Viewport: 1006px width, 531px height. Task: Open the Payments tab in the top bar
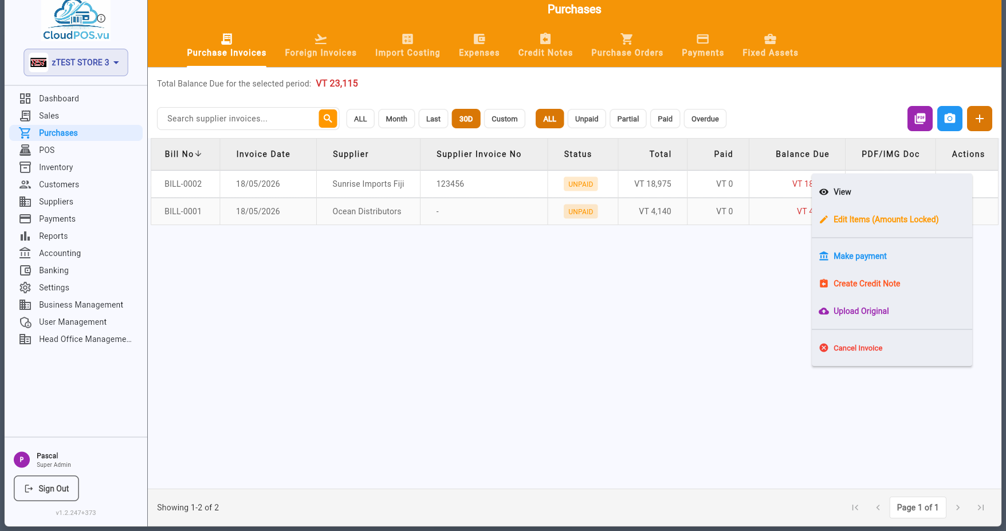pos(702,46)
